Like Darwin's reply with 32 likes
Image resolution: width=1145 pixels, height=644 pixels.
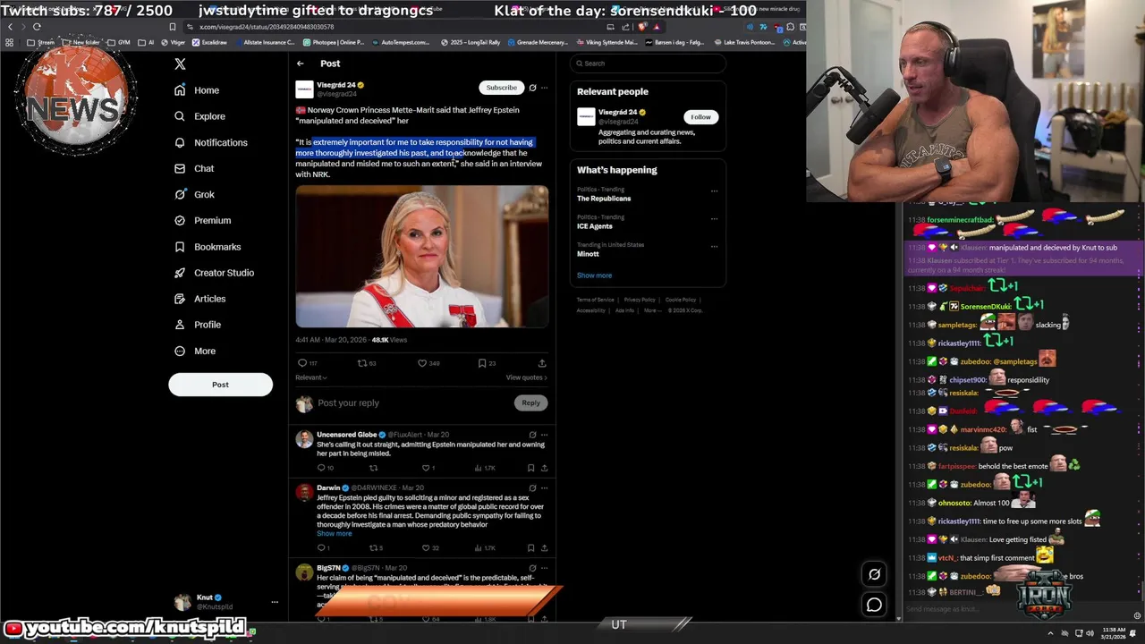pyautogui.click(x=426, y=547)
